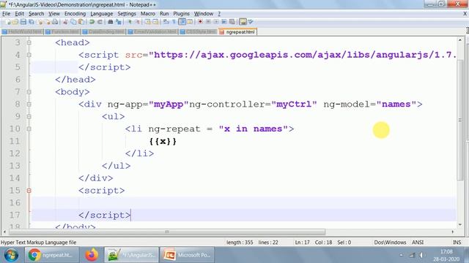The image size is (469, 263).
Task: Toggle the highlighted indent guide button
Action: pyautogui.click(x=182, y=22)
